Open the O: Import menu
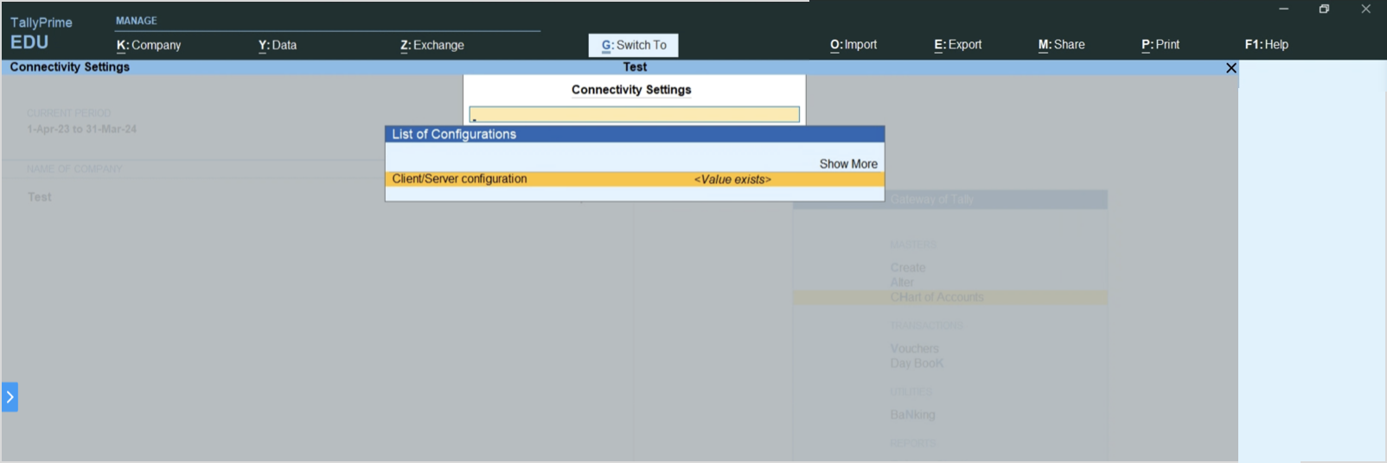Screen dimensions: 1387x463 pyautogui.click(x=853, y=45)
